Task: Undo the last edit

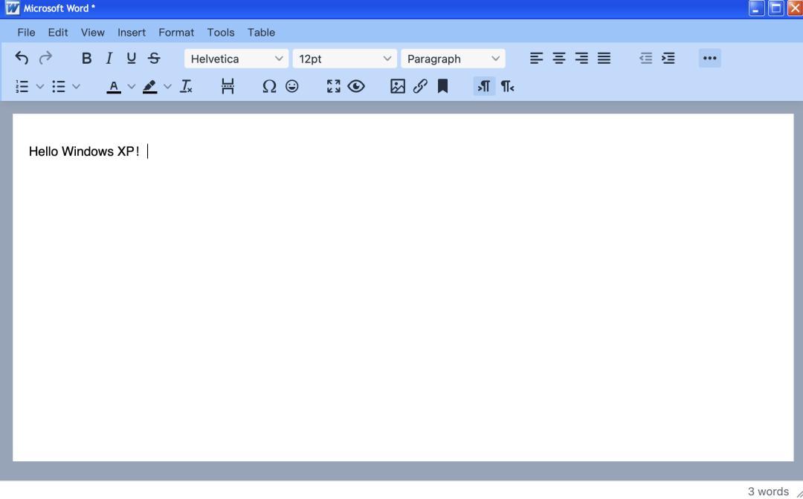Action: (22, 58)
